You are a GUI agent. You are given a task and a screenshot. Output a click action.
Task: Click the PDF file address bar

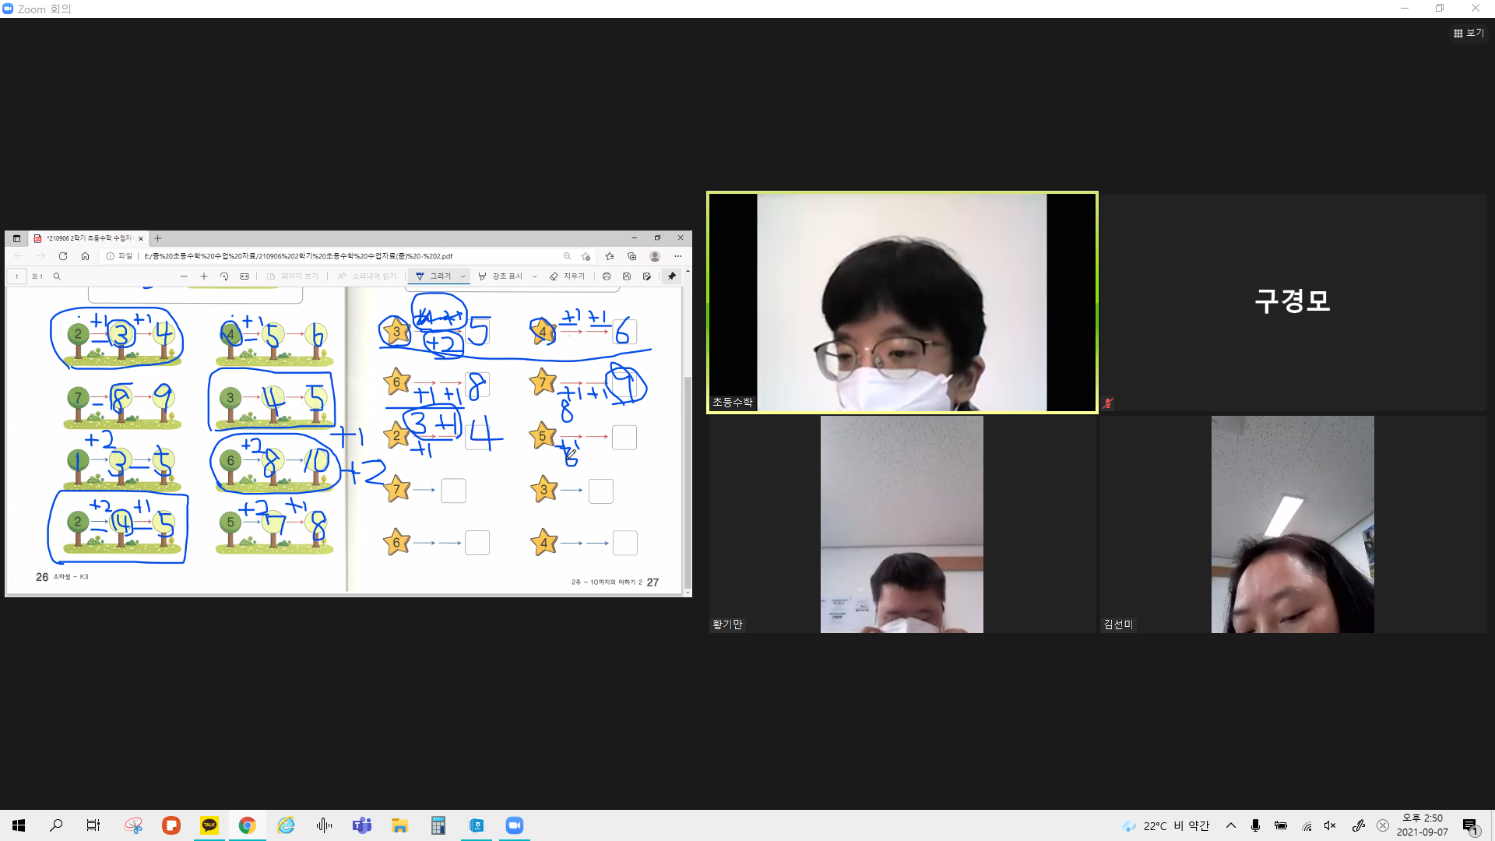[335, 256]
